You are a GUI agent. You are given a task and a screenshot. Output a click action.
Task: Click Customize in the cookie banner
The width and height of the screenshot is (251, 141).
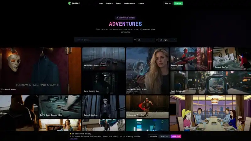153,136
